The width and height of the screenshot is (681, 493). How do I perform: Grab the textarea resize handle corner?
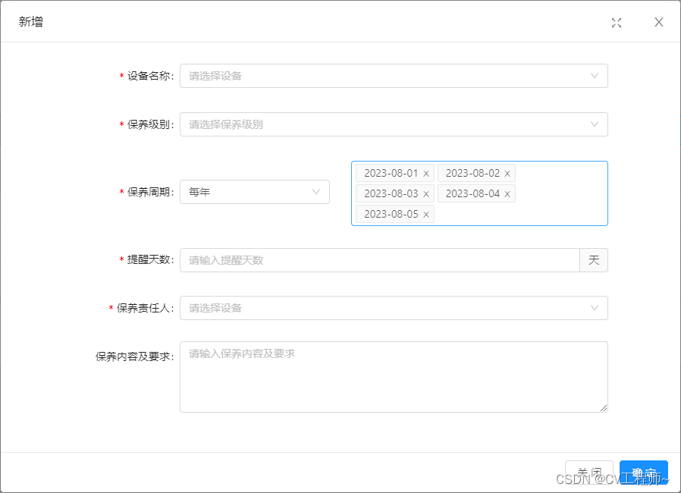click(603, 408)
